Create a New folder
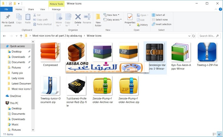 pyautogui.click(x=98, y=20)
